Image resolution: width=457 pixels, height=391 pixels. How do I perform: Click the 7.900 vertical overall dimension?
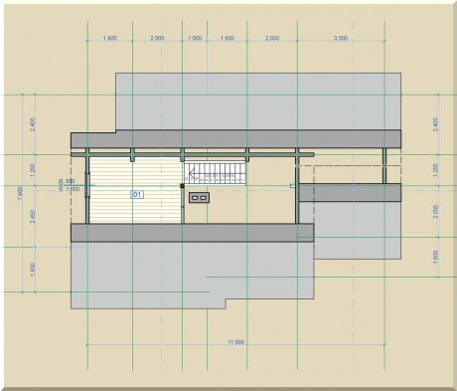point(20,193)
